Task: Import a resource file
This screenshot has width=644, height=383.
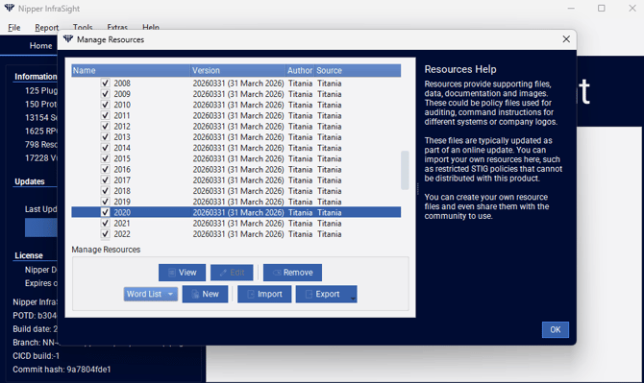Action: coord(264,294)
